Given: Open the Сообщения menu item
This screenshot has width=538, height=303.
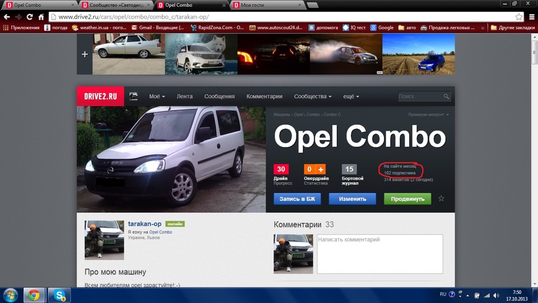Looking at the screenshot, I should tap(220, 96).
